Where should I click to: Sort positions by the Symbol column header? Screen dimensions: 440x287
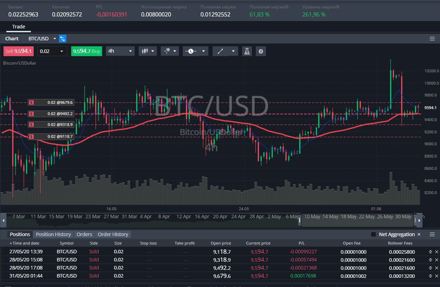67,243
